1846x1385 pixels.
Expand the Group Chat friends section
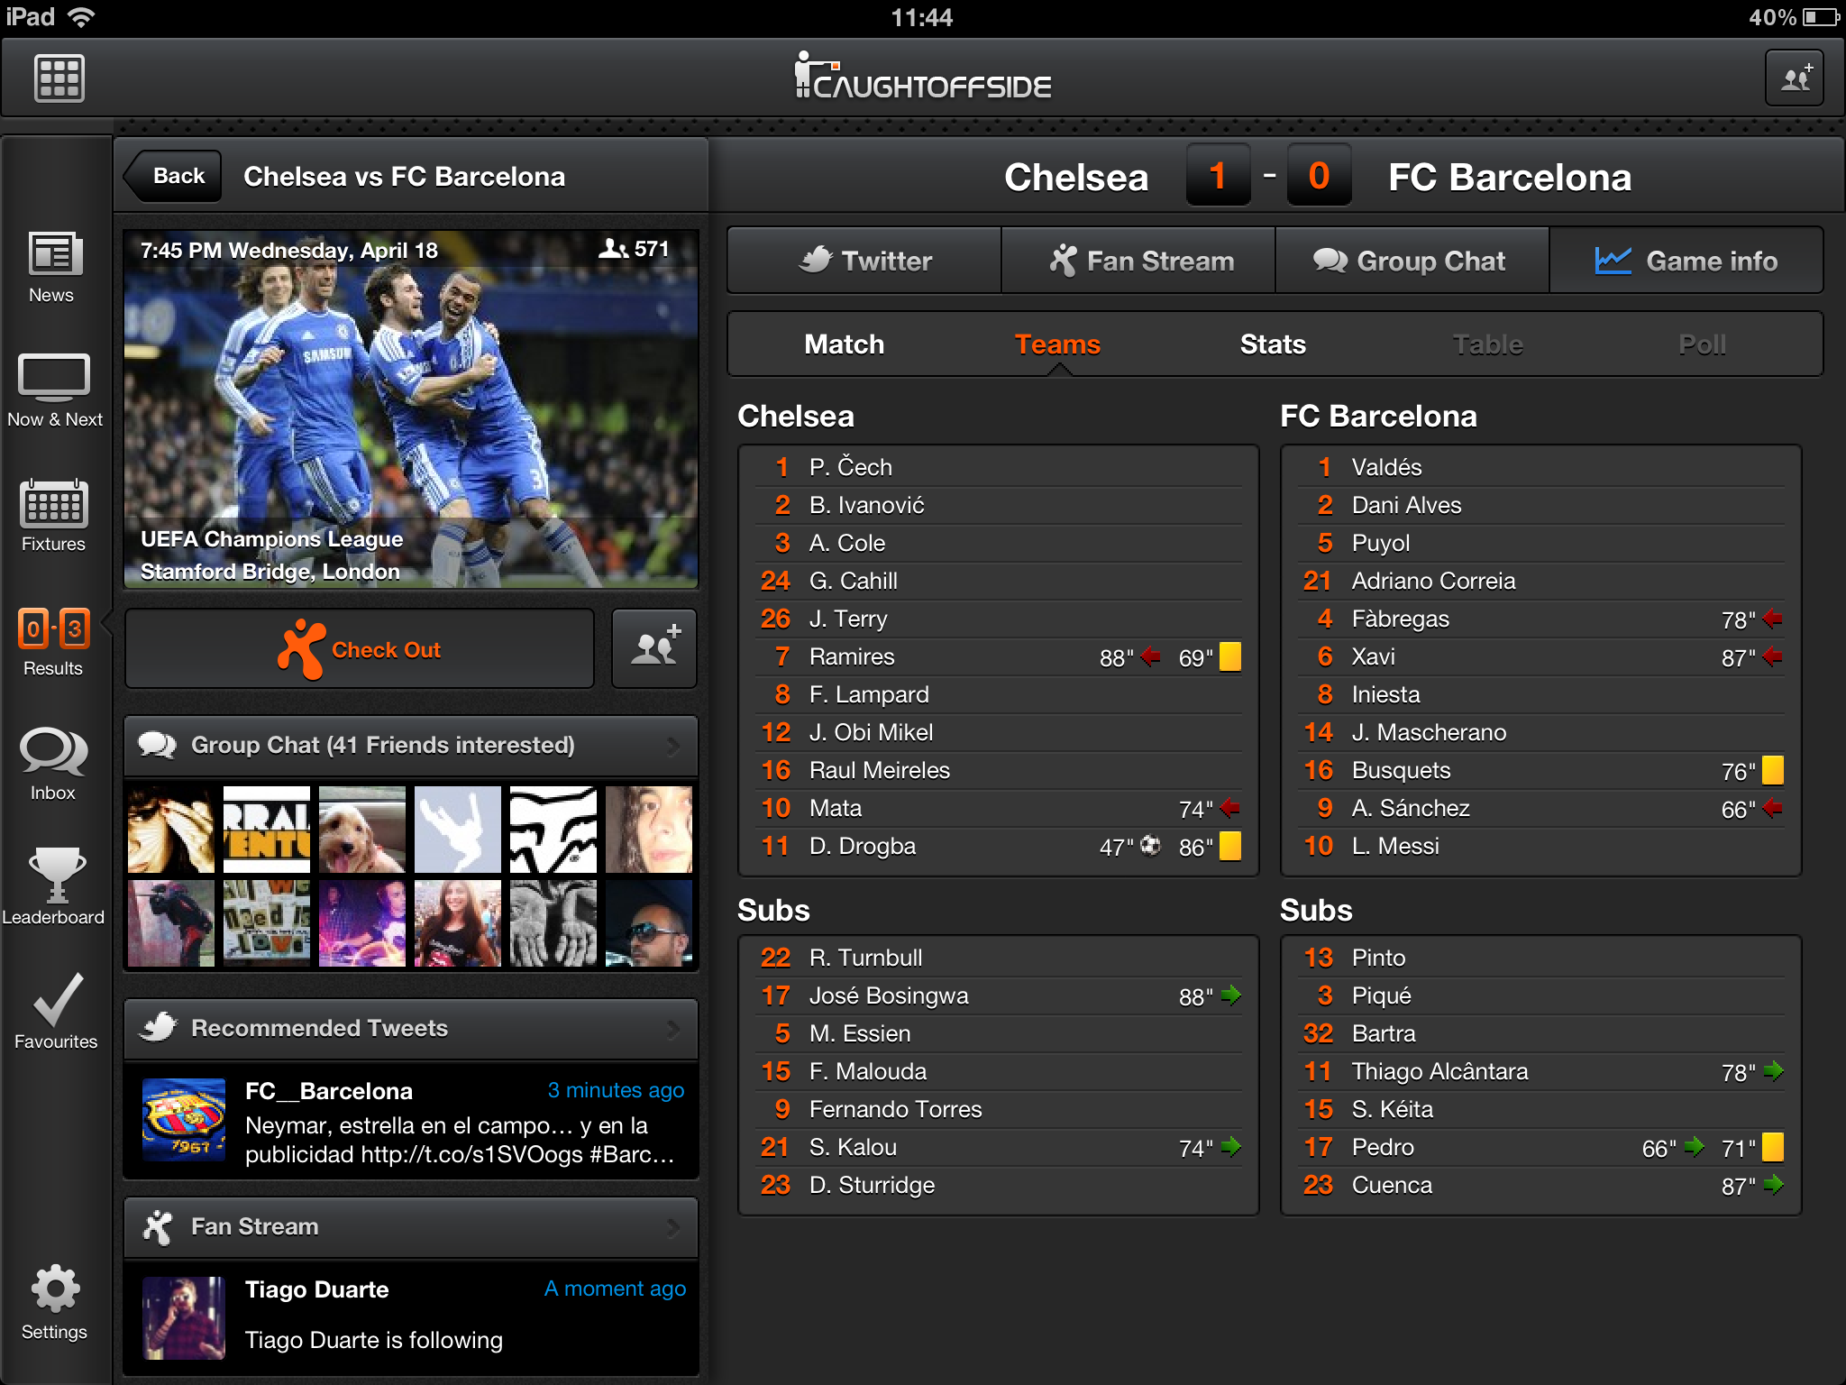411,746
